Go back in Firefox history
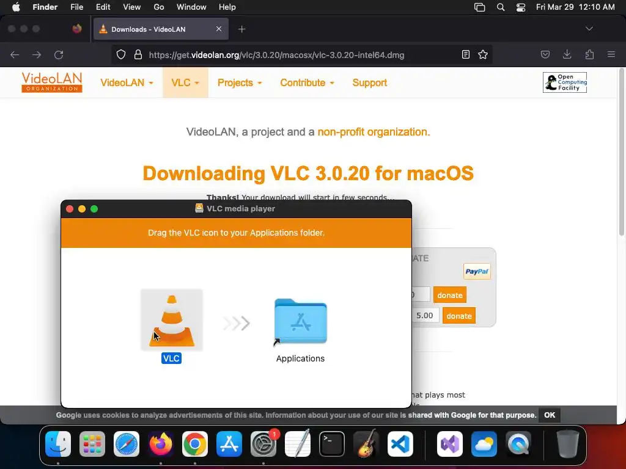The image size is (626, 469). [15, 54]
